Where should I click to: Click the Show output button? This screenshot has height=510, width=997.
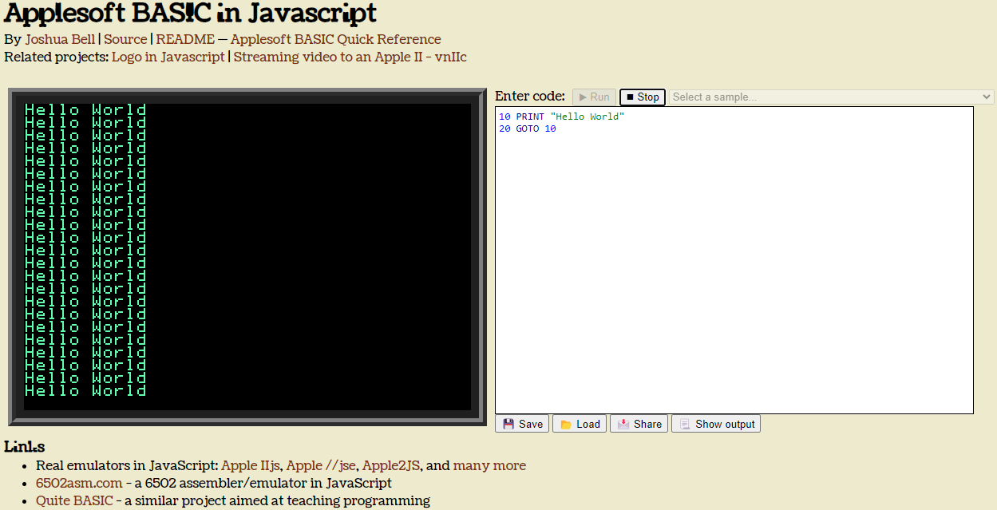pyautogui.click(x=716, y=424)
